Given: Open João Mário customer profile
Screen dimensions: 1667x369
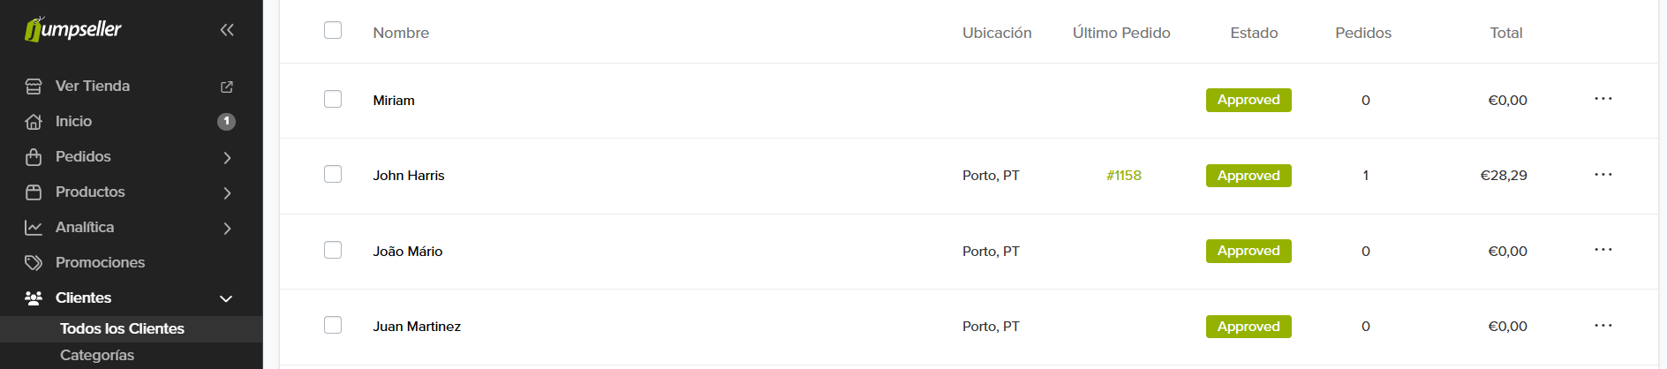Looking at the screenshot, I should click(407, 252).
